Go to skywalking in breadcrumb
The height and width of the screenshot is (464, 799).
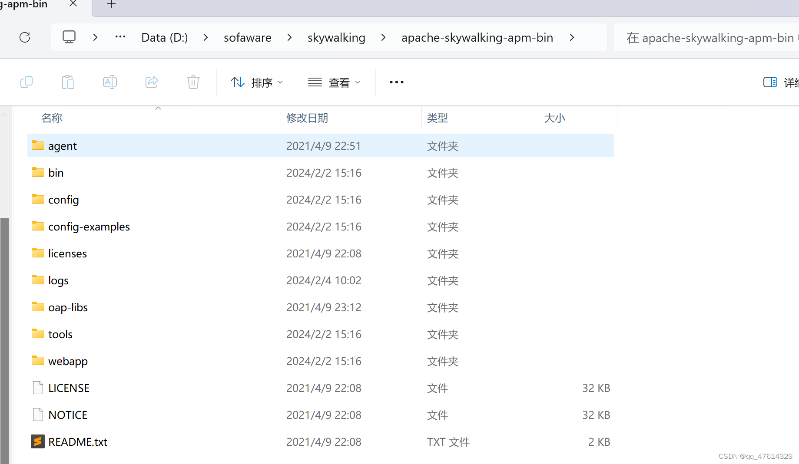coord(337,37)
